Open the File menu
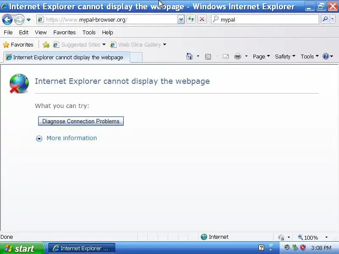This screenshot has height=254, width=339. click(8, 33)
